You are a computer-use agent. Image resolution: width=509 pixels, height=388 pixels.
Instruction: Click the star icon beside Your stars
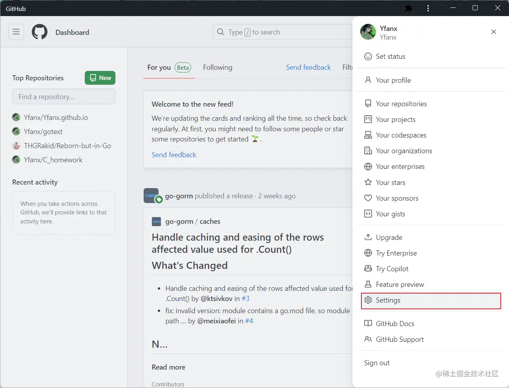click(368, 182)
